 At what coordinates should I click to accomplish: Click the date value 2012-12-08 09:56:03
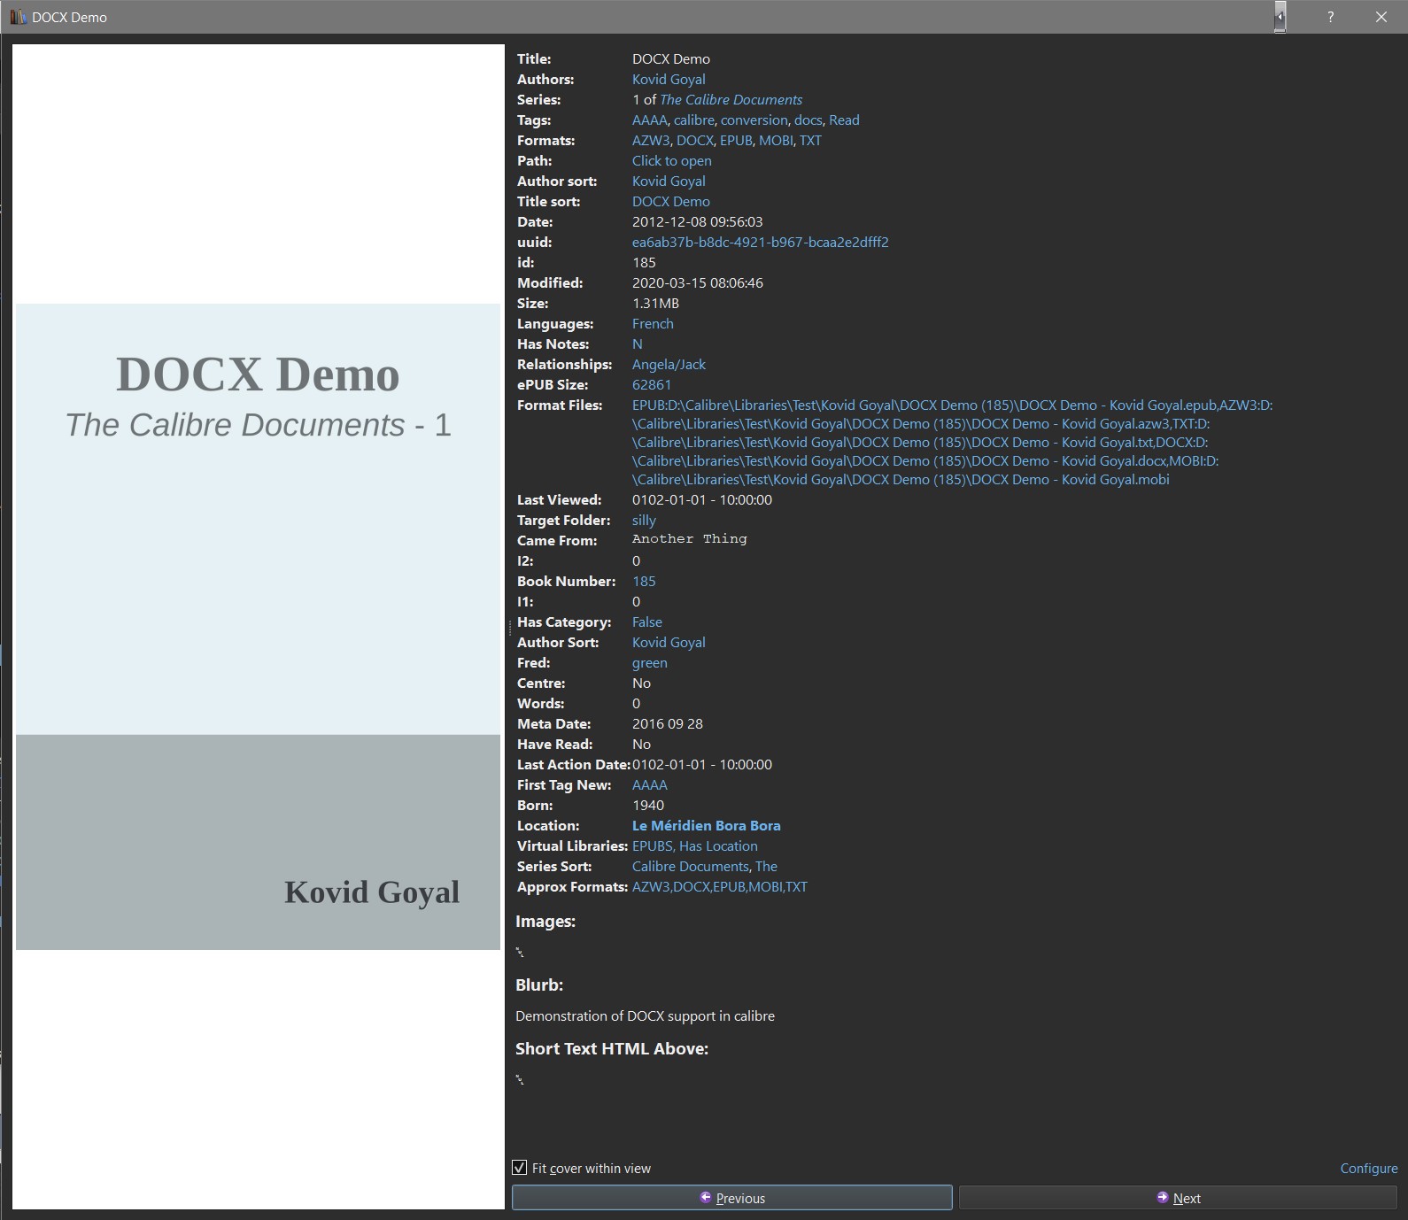pyautogui.click(x=698, y=222)
